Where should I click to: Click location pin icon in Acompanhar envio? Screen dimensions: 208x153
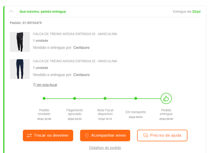(87, 136)
